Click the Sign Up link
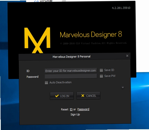The height and width of the screenshot is (130, 149). [75, 114]
